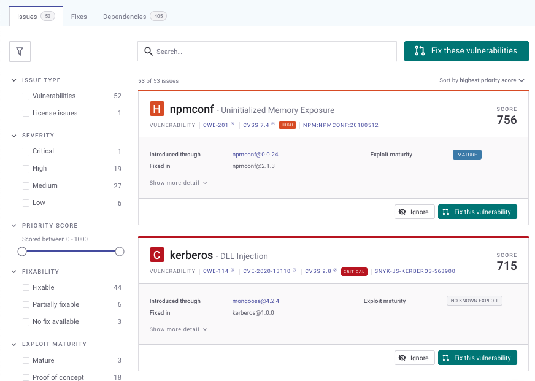The height and width of the screenshot is (381, 535).
Task: Click Fix these vulnerabilities button
Action: [466, 51]
